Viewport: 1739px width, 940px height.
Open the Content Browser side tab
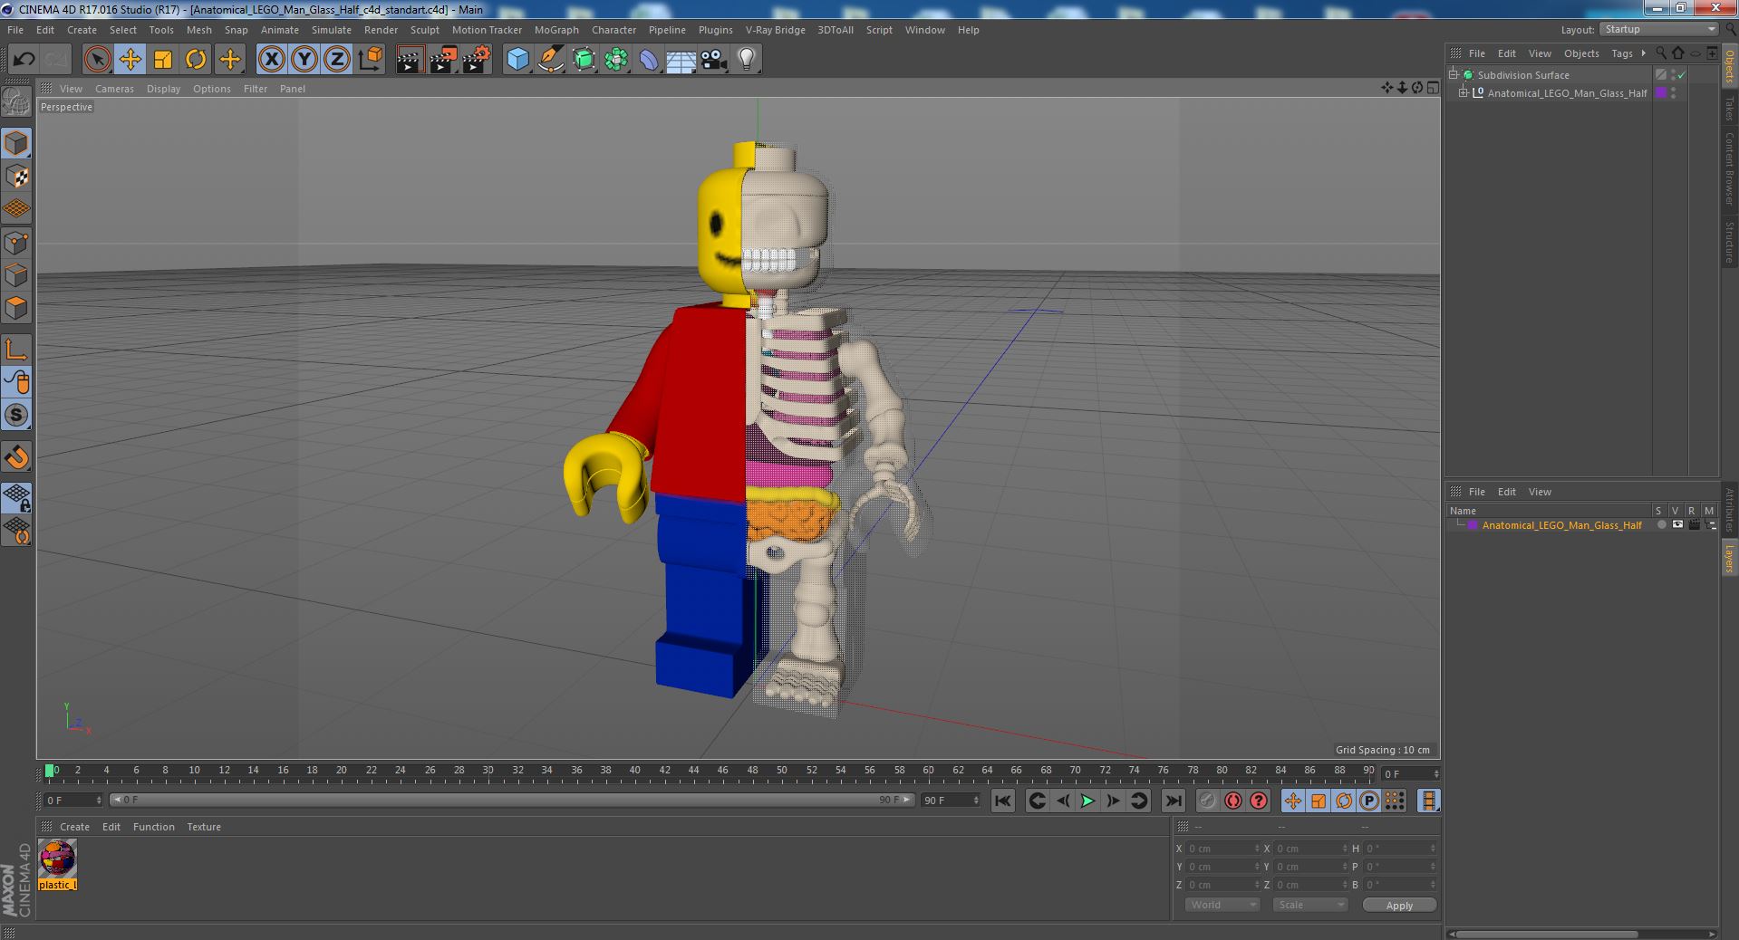click(x=1729, y=168)
